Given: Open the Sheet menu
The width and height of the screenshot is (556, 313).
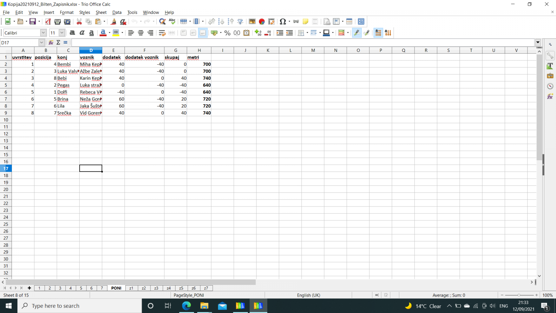Looking at the screenshot, I should pyautogui.click(x=101, y=12).
